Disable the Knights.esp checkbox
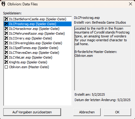 (6, 62)
